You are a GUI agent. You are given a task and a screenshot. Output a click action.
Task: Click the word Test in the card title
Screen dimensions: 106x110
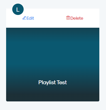[x=62, y=82]
